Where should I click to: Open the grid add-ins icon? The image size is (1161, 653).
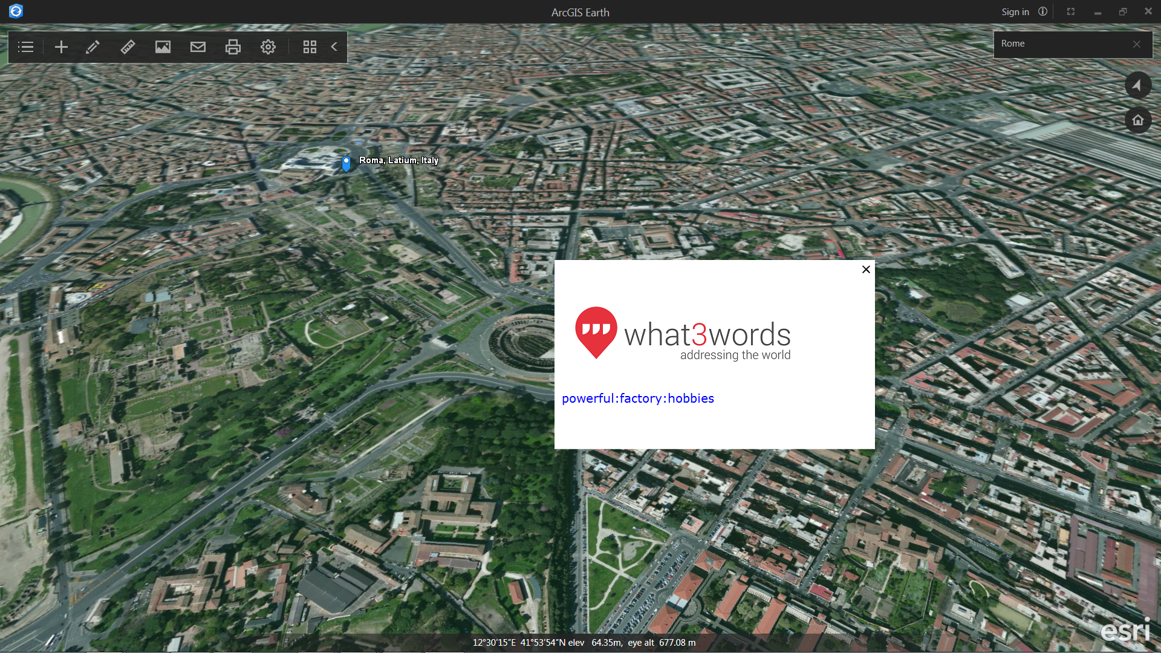(x=310, y=47)
